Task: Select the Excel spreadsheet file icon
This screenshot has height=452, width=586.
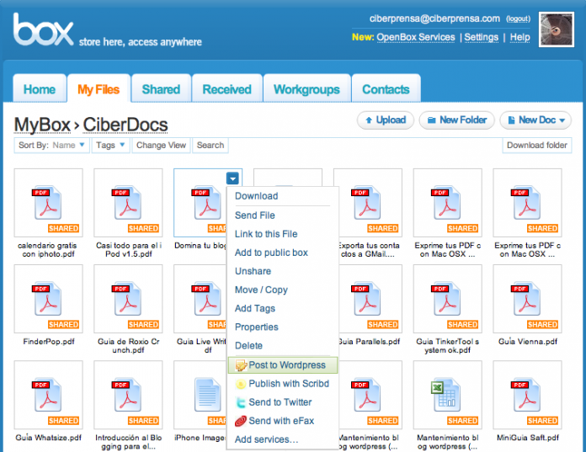Action: click(447, 394)
